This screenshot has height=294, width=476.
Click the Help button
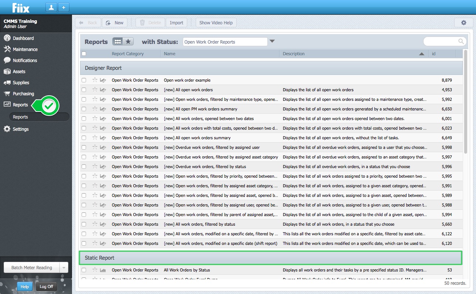click(25, 287)
